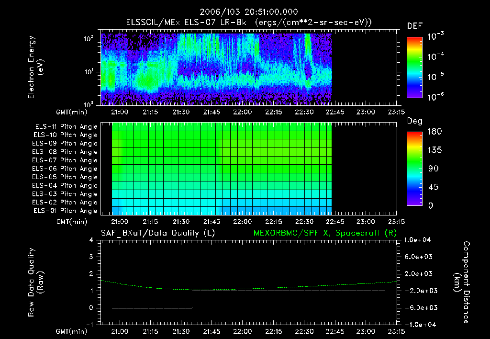This screenshot has width=490, height=339.
Task: Click the ELS-06 Pitch Angle row label
Action: [x=65, y=169]
